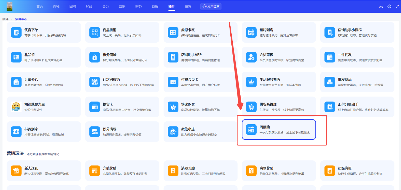Click the 代客下单 plugin icon
Screen dimensions: 401x190
(16, 32)
